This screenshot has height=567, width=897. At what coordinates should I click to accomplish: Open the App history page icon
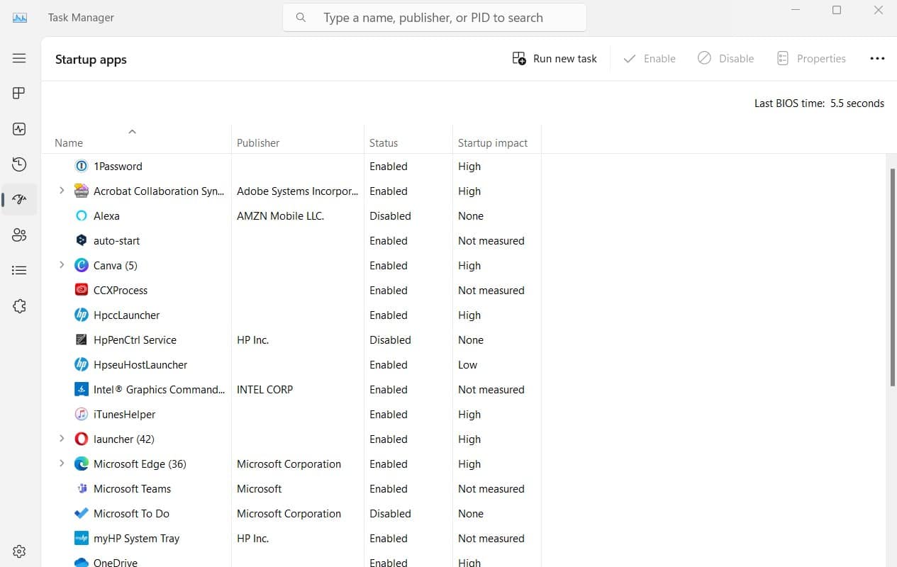19,164
